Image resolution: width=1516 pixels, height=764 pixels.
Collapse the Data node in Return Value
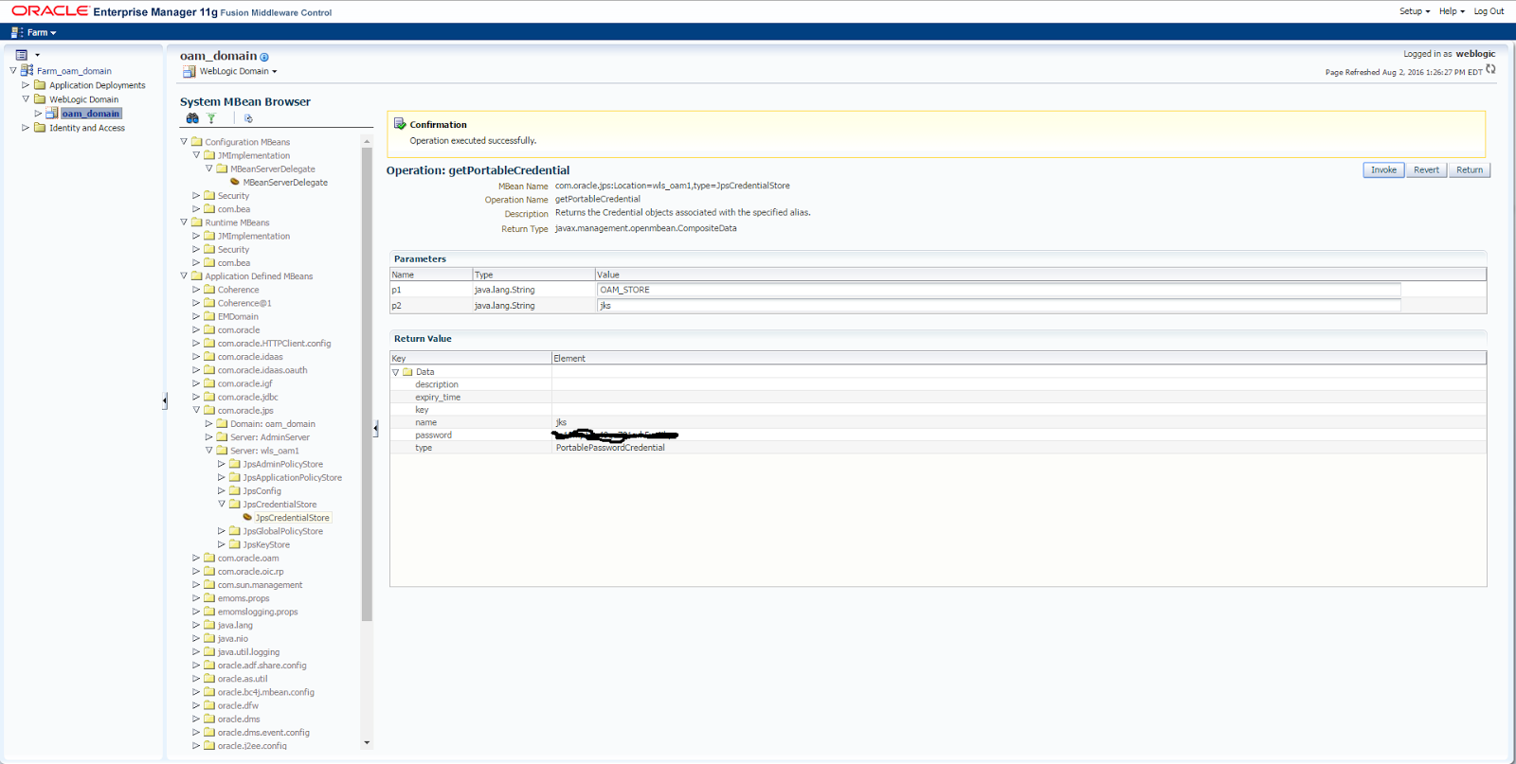pyautogui.click(x=396, y=372)
